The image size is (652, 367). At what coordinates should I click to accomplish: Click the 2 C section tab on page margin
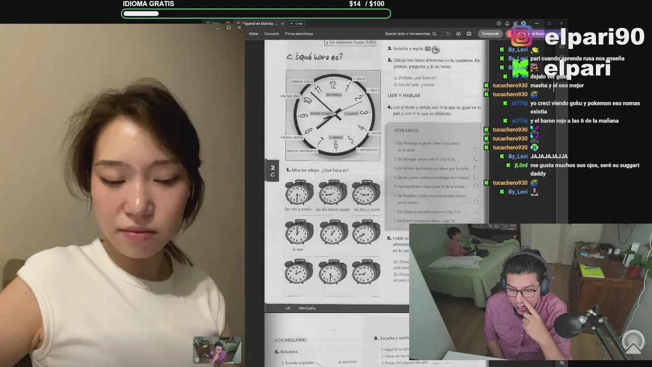(272, 171)
